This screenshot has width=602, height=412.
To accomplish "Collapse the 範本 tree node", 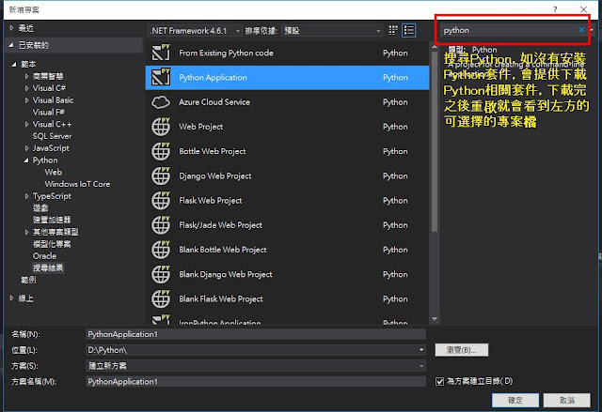I will click(x=14, y=64).
